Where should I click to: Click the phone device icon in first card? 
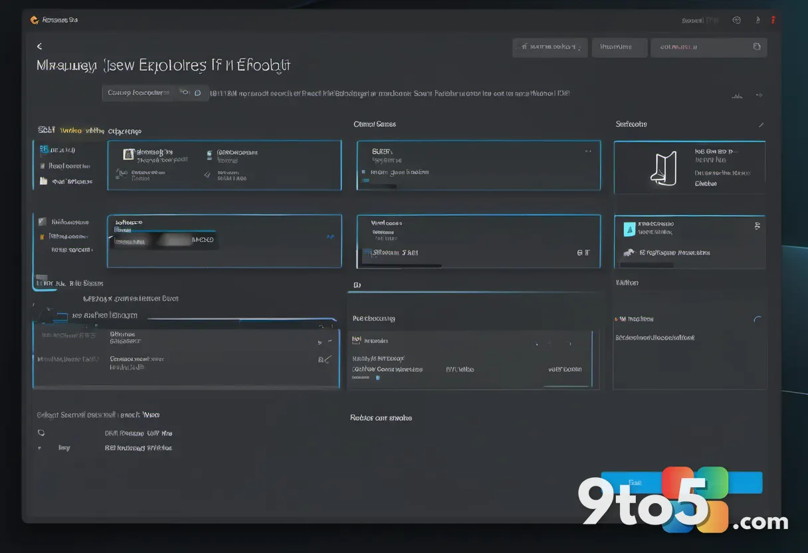tap(209, 154)
